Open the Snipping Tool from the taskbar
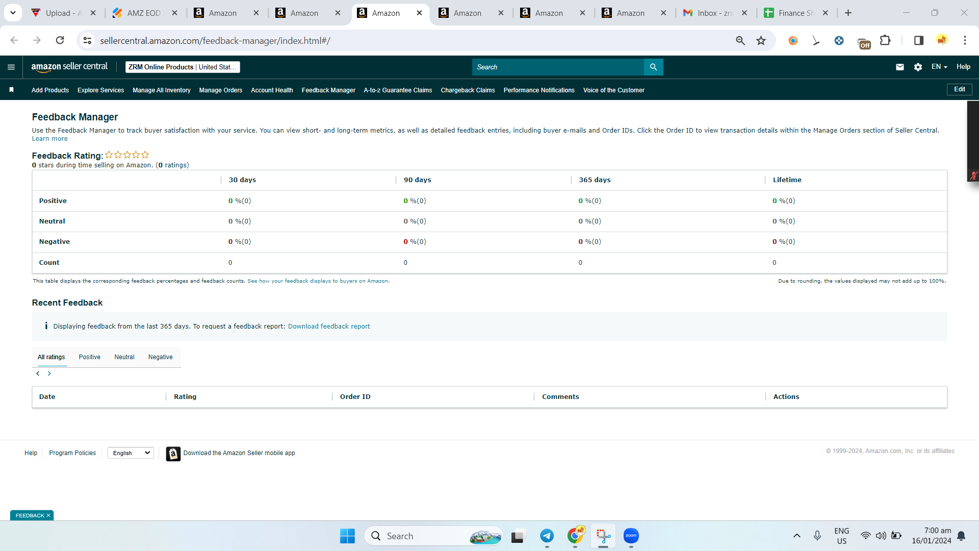 603,536
